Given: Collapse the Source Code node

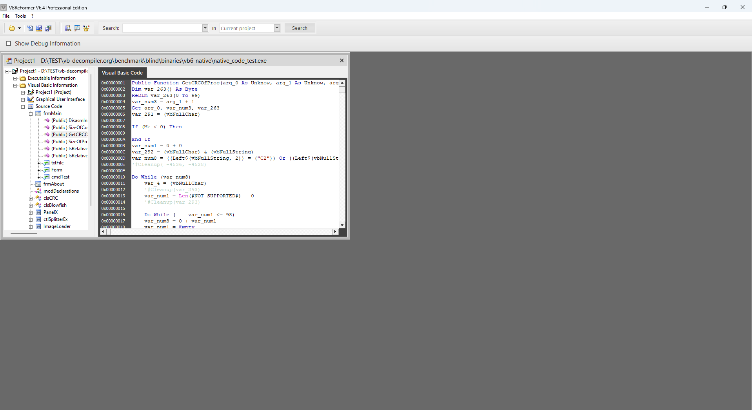Looking at the screenshot, I should 23,107.
